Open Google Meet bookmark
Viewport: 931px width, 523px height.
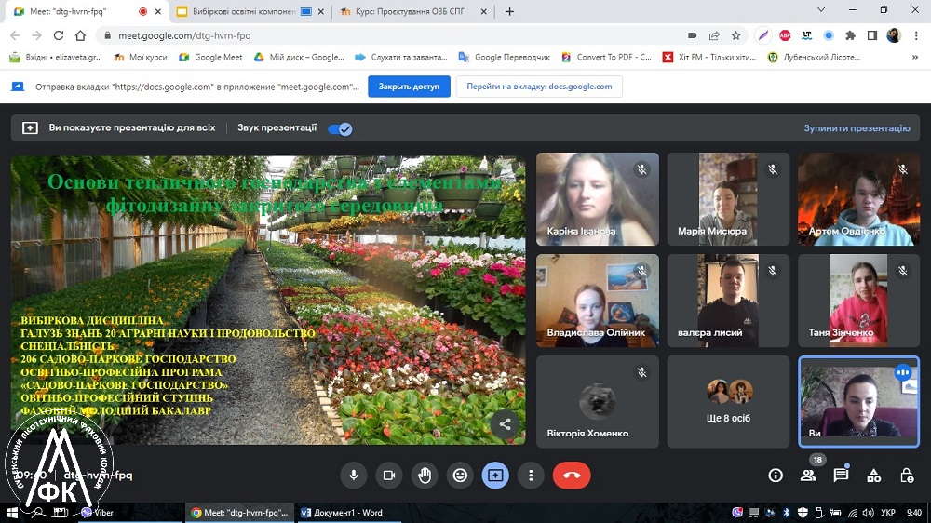click(210, 57)
